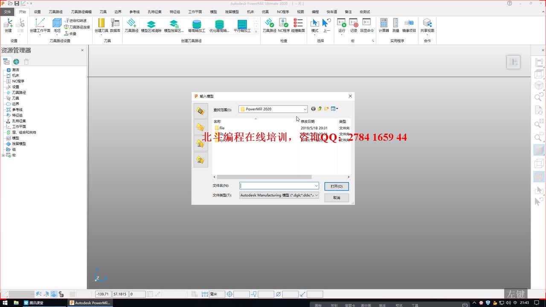Choose 模型残留区域 strategy icon
The height and width of the screenshot is (307, 546).
pos(174,26)
